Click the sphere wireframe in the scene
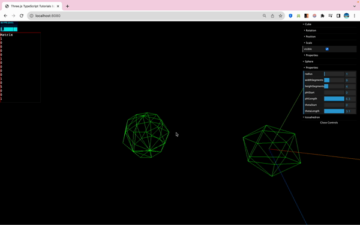The image size is (360, 225). click(146, 135)
